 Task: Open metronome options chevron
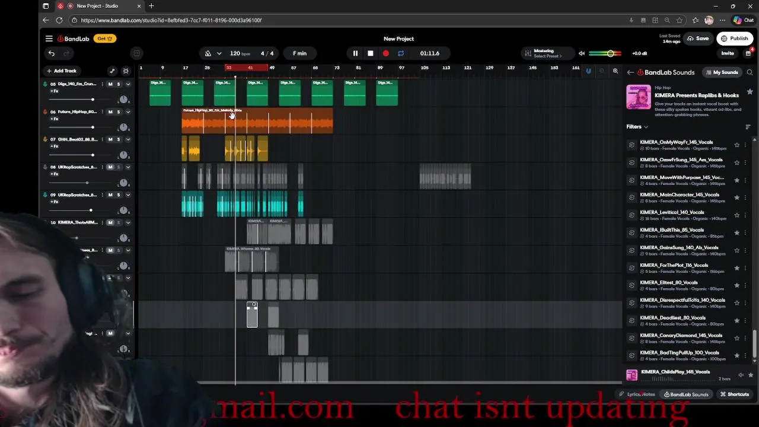(x=219, y=53)
